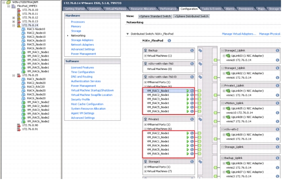
Task: Click info icon next to N1Kv_FlexPod title
Action: [x=169, y=41]
